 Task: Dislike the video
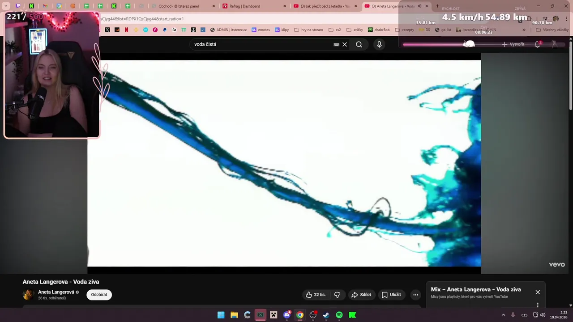(338, 295)
